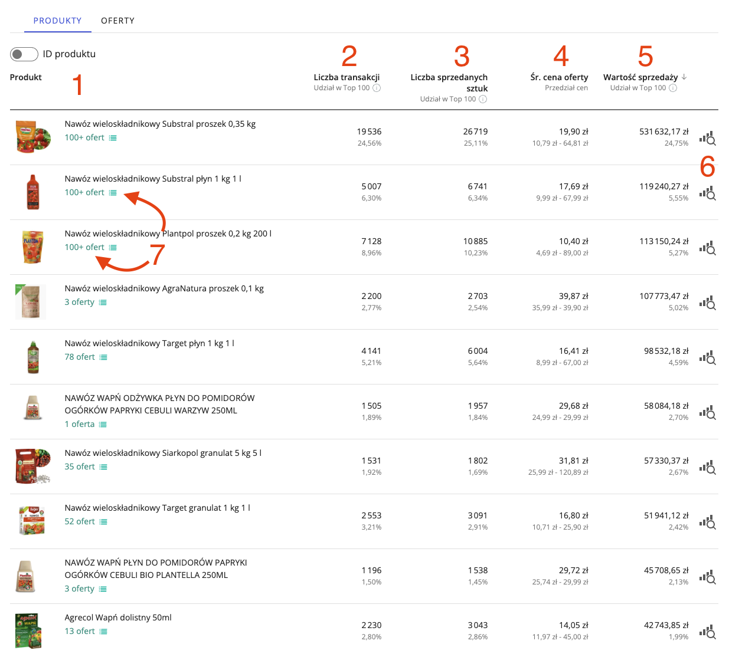Open the 3 oferty link for AgraNatura

click(79, 302)
